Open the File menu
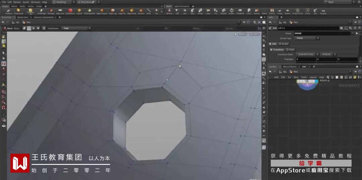Image resolution: width=362 pixels, height=180 pixels. click(x=4, y=2)
